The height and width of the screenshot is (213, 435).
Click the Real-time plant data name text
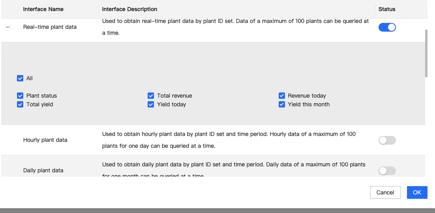click(50, 27)
